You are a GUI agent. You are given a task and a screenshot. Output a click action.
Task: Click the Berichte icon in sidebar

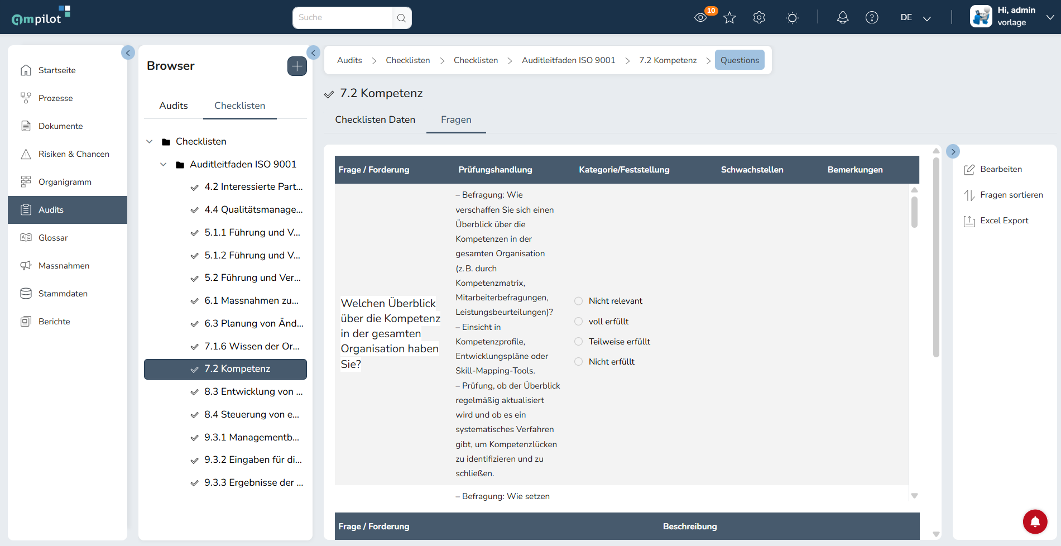tap(26, 322)
